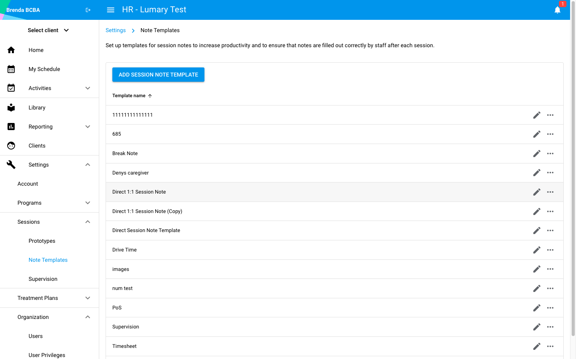Screen dimensions: 576x359
Task: Collapse the Organization submenu chevron
Action: pos(88,317)
